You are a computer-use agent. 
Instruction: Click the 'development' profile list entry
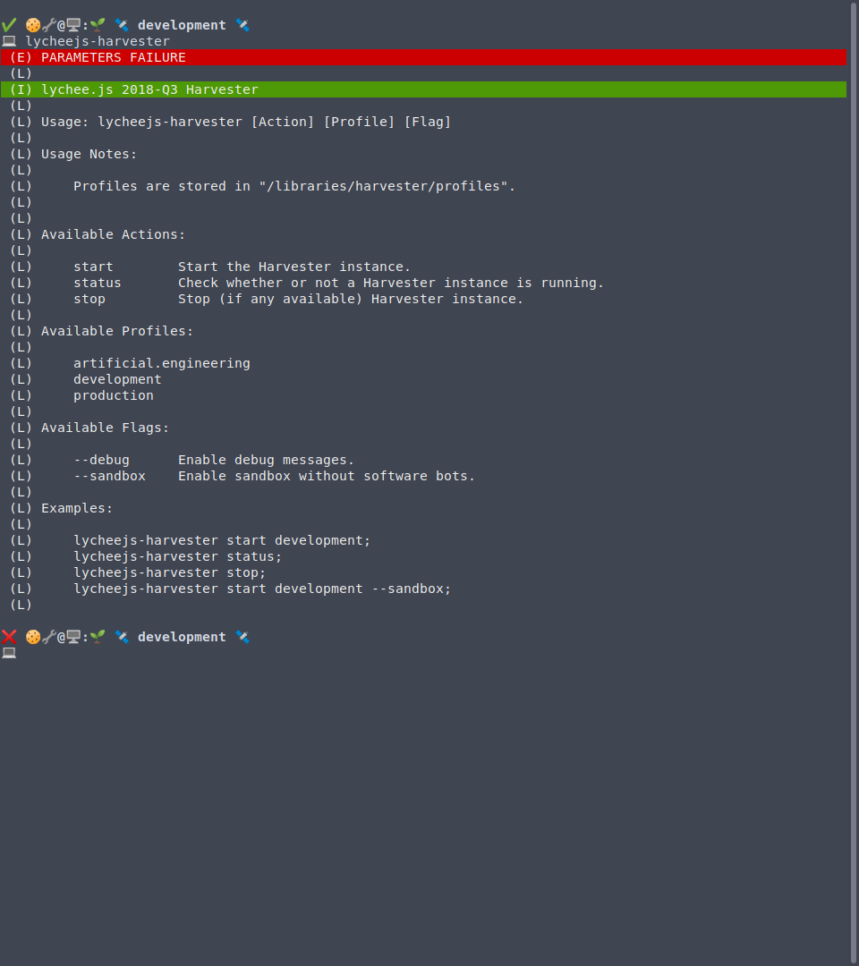point(117,379)
